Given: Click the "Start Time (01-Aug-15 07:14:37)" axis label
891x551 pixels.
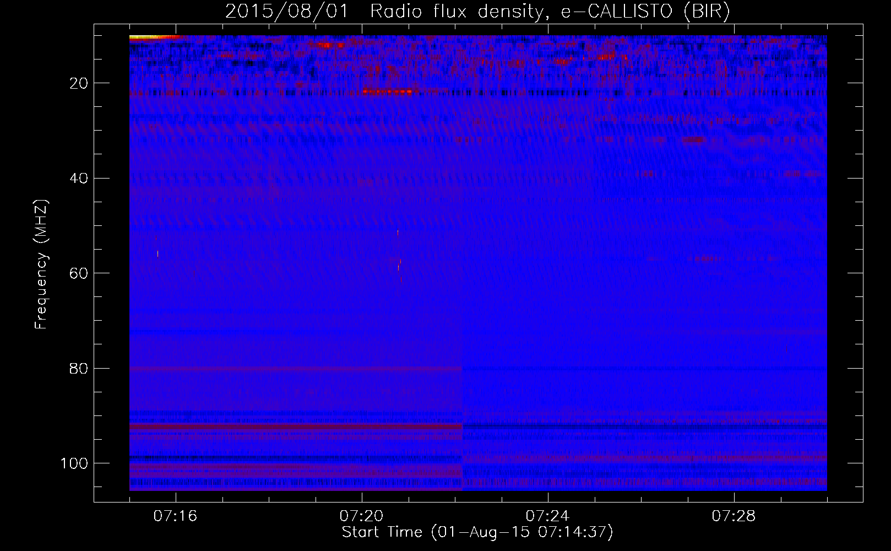Looking at the screenshot, I should pyautogui.click(x=477, y=532).
